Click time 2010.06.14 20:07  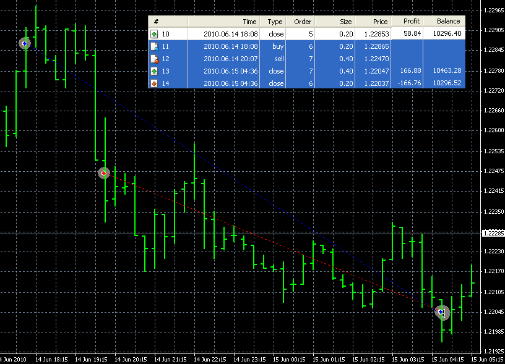coord(231,59)
